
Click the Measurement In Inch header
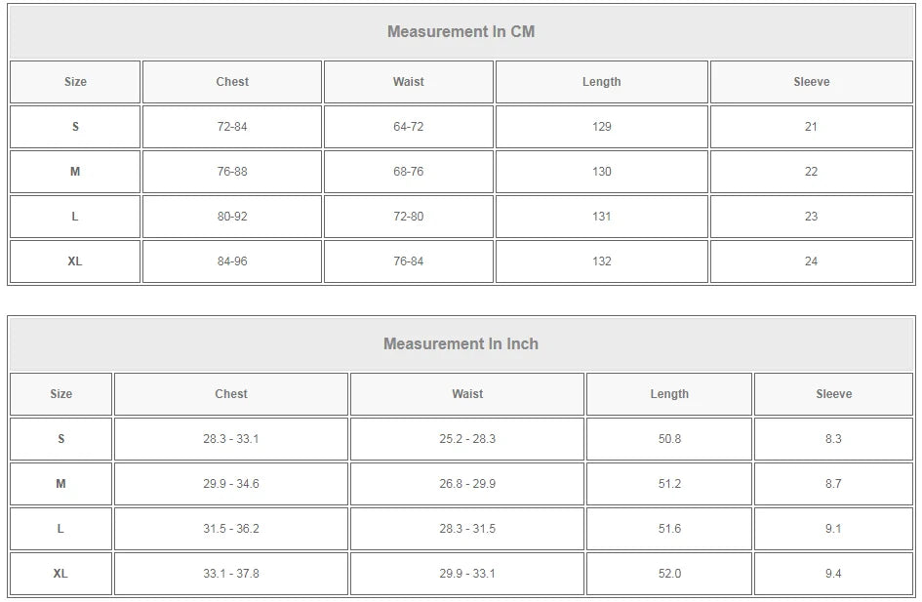tap(461, 343)
